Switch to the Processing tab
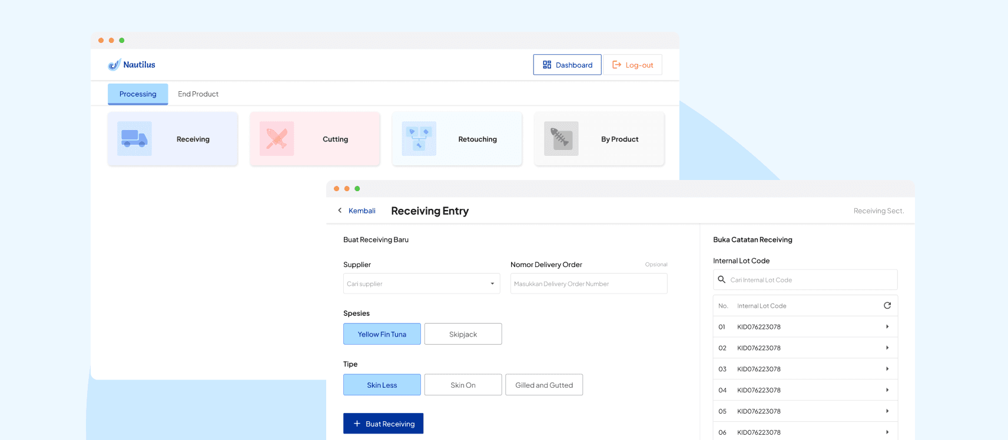The height and width of the screenshot is (440, 1008). [138, 94]
